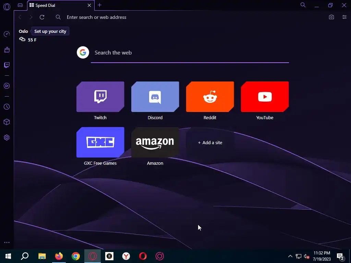The image size is (351, 263).
Task: Open the notification center icon
Action: [x=340, y=256]
